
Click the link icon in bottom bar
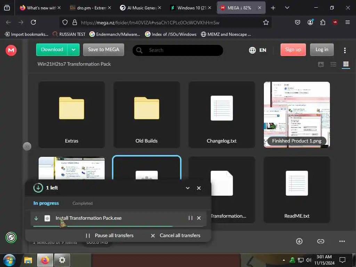pos(321,241)
